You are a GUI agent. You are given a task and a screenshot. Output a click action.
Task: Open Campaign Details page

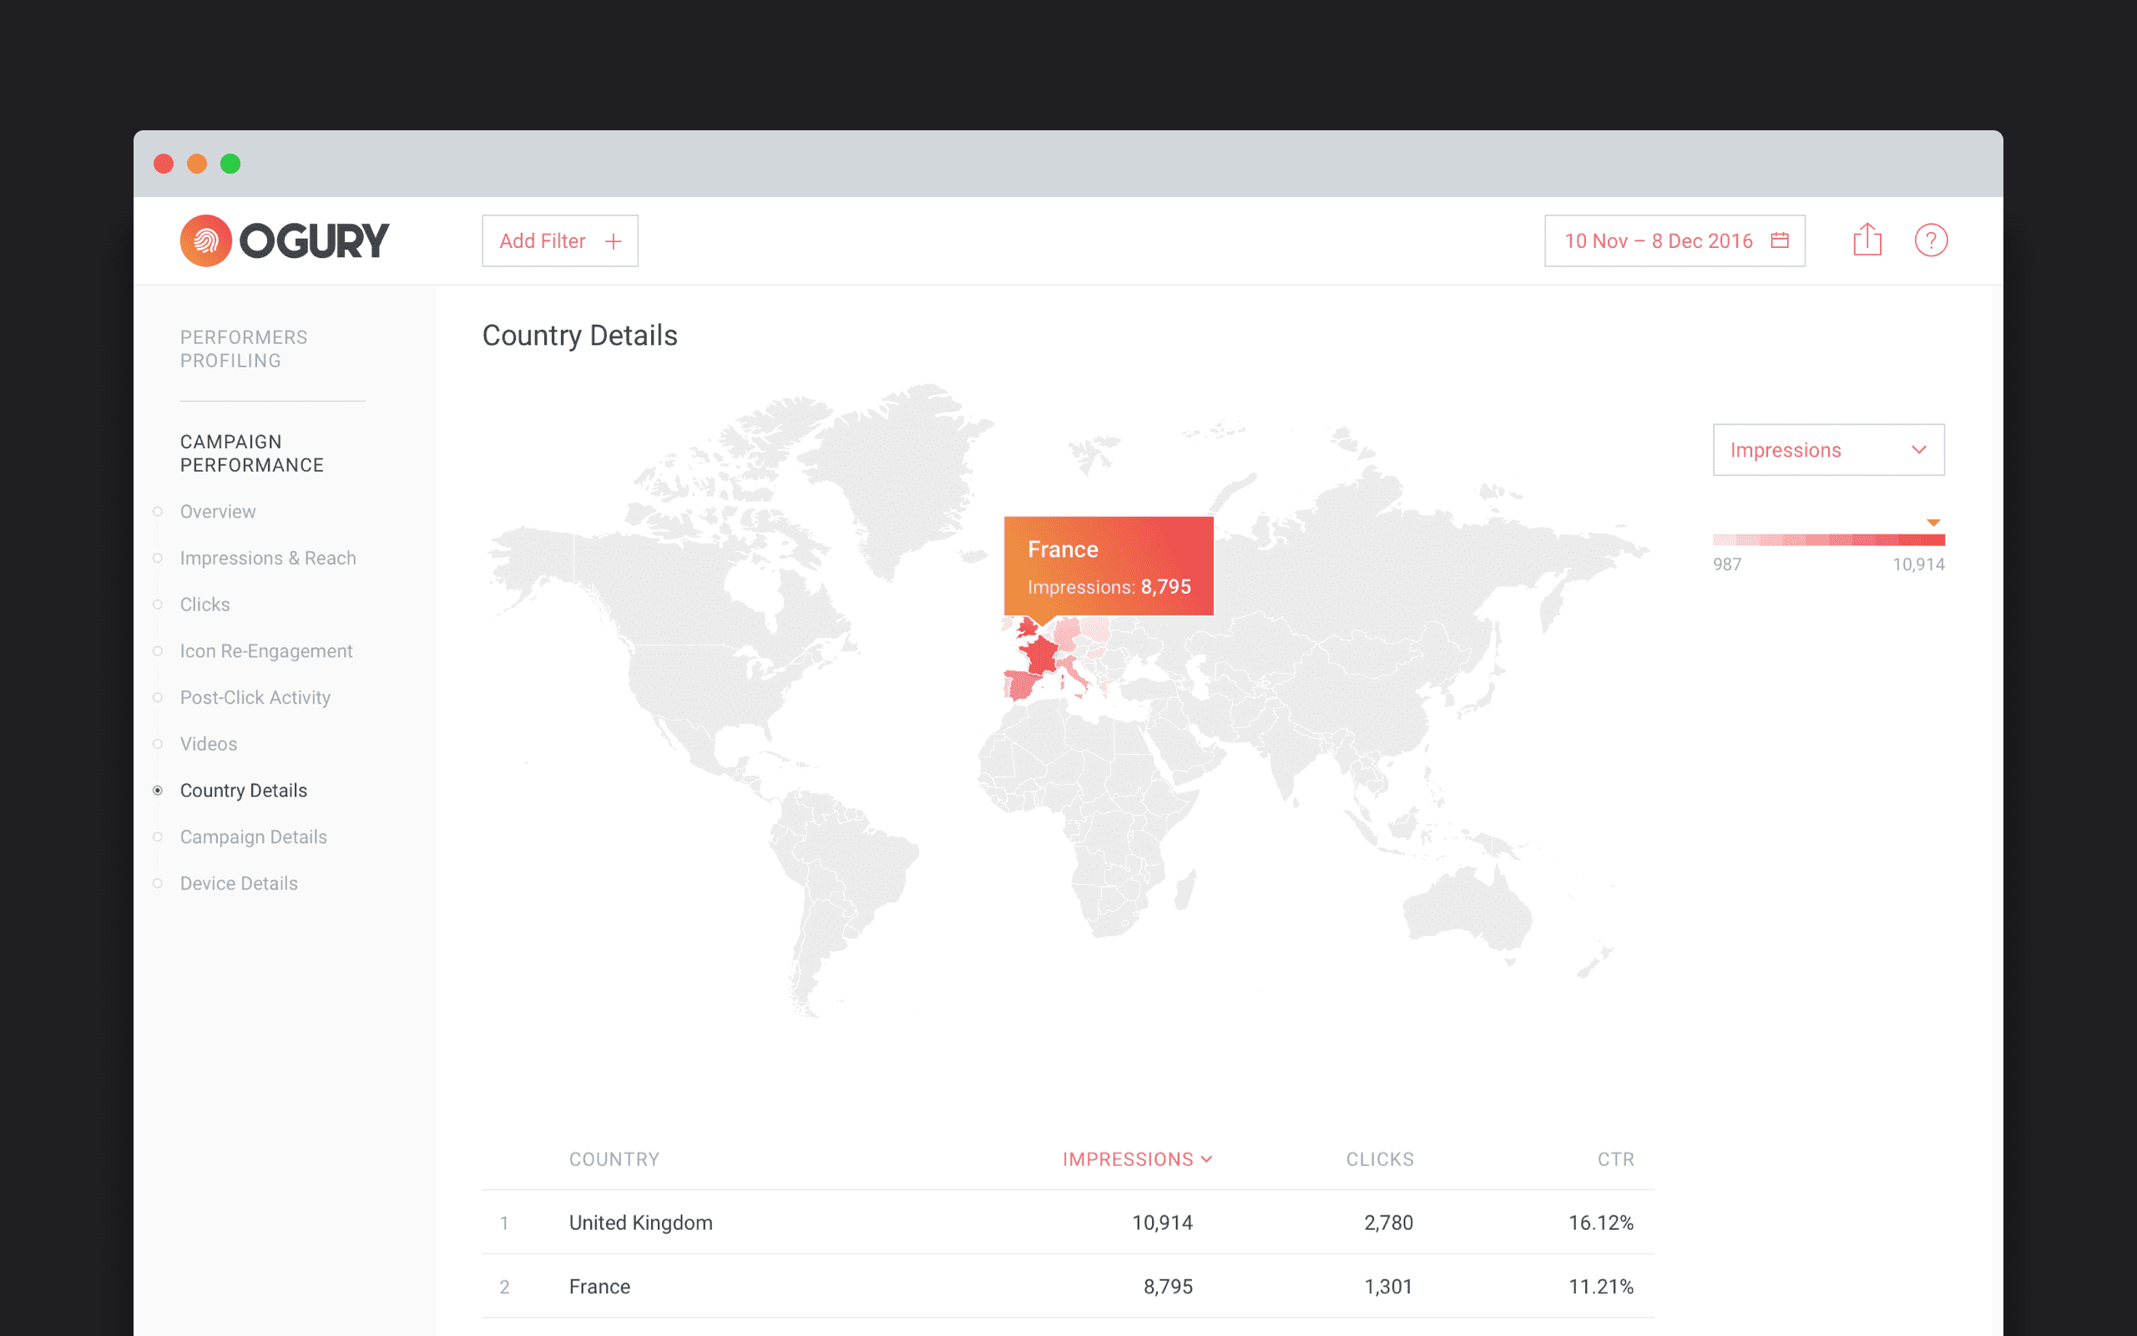coord(254,837)
